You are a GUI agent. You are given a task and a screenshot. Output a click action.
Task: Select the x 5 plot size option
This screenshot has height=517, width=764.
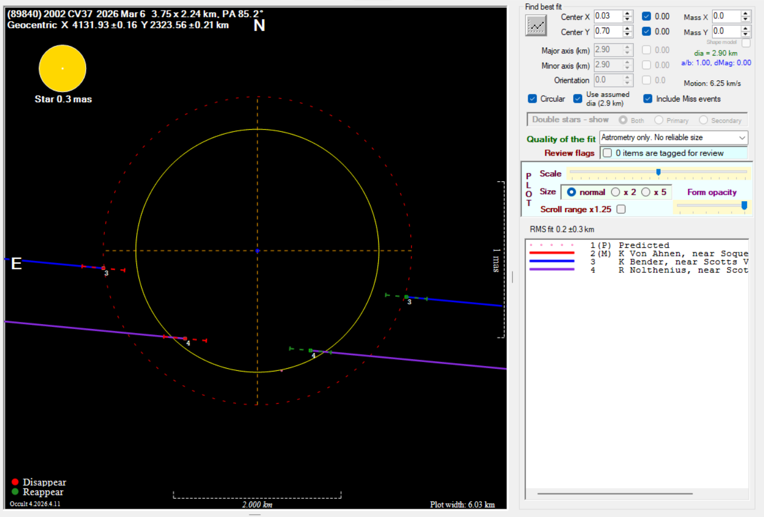(x=646, y=192)
